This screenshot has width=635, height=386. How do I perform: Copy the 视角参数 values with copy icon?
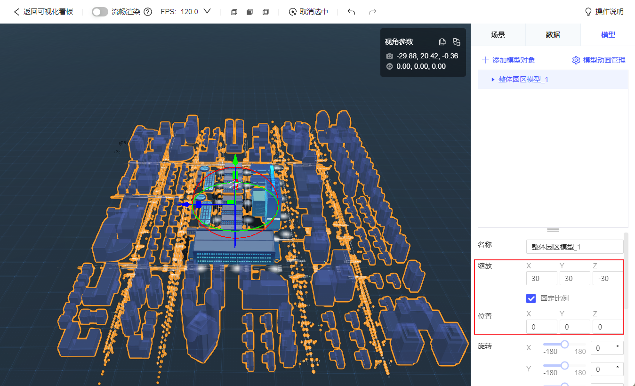tap(442, 41)
